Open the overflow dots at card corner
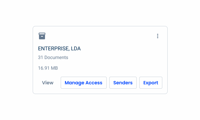Image resolution: width=200 pixels, height=120 pixels. click(158, 36)
